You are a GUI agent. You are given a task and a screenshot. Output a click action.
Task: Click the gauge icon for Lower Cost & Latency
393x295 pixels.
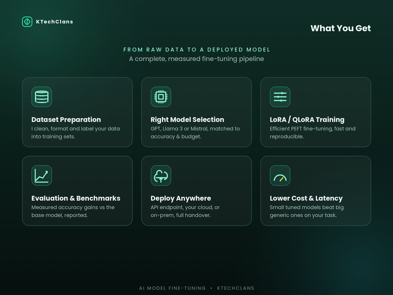[x=280, y=175]
